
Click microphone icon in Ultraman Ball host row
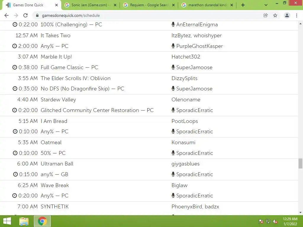[x=173, y=174]
